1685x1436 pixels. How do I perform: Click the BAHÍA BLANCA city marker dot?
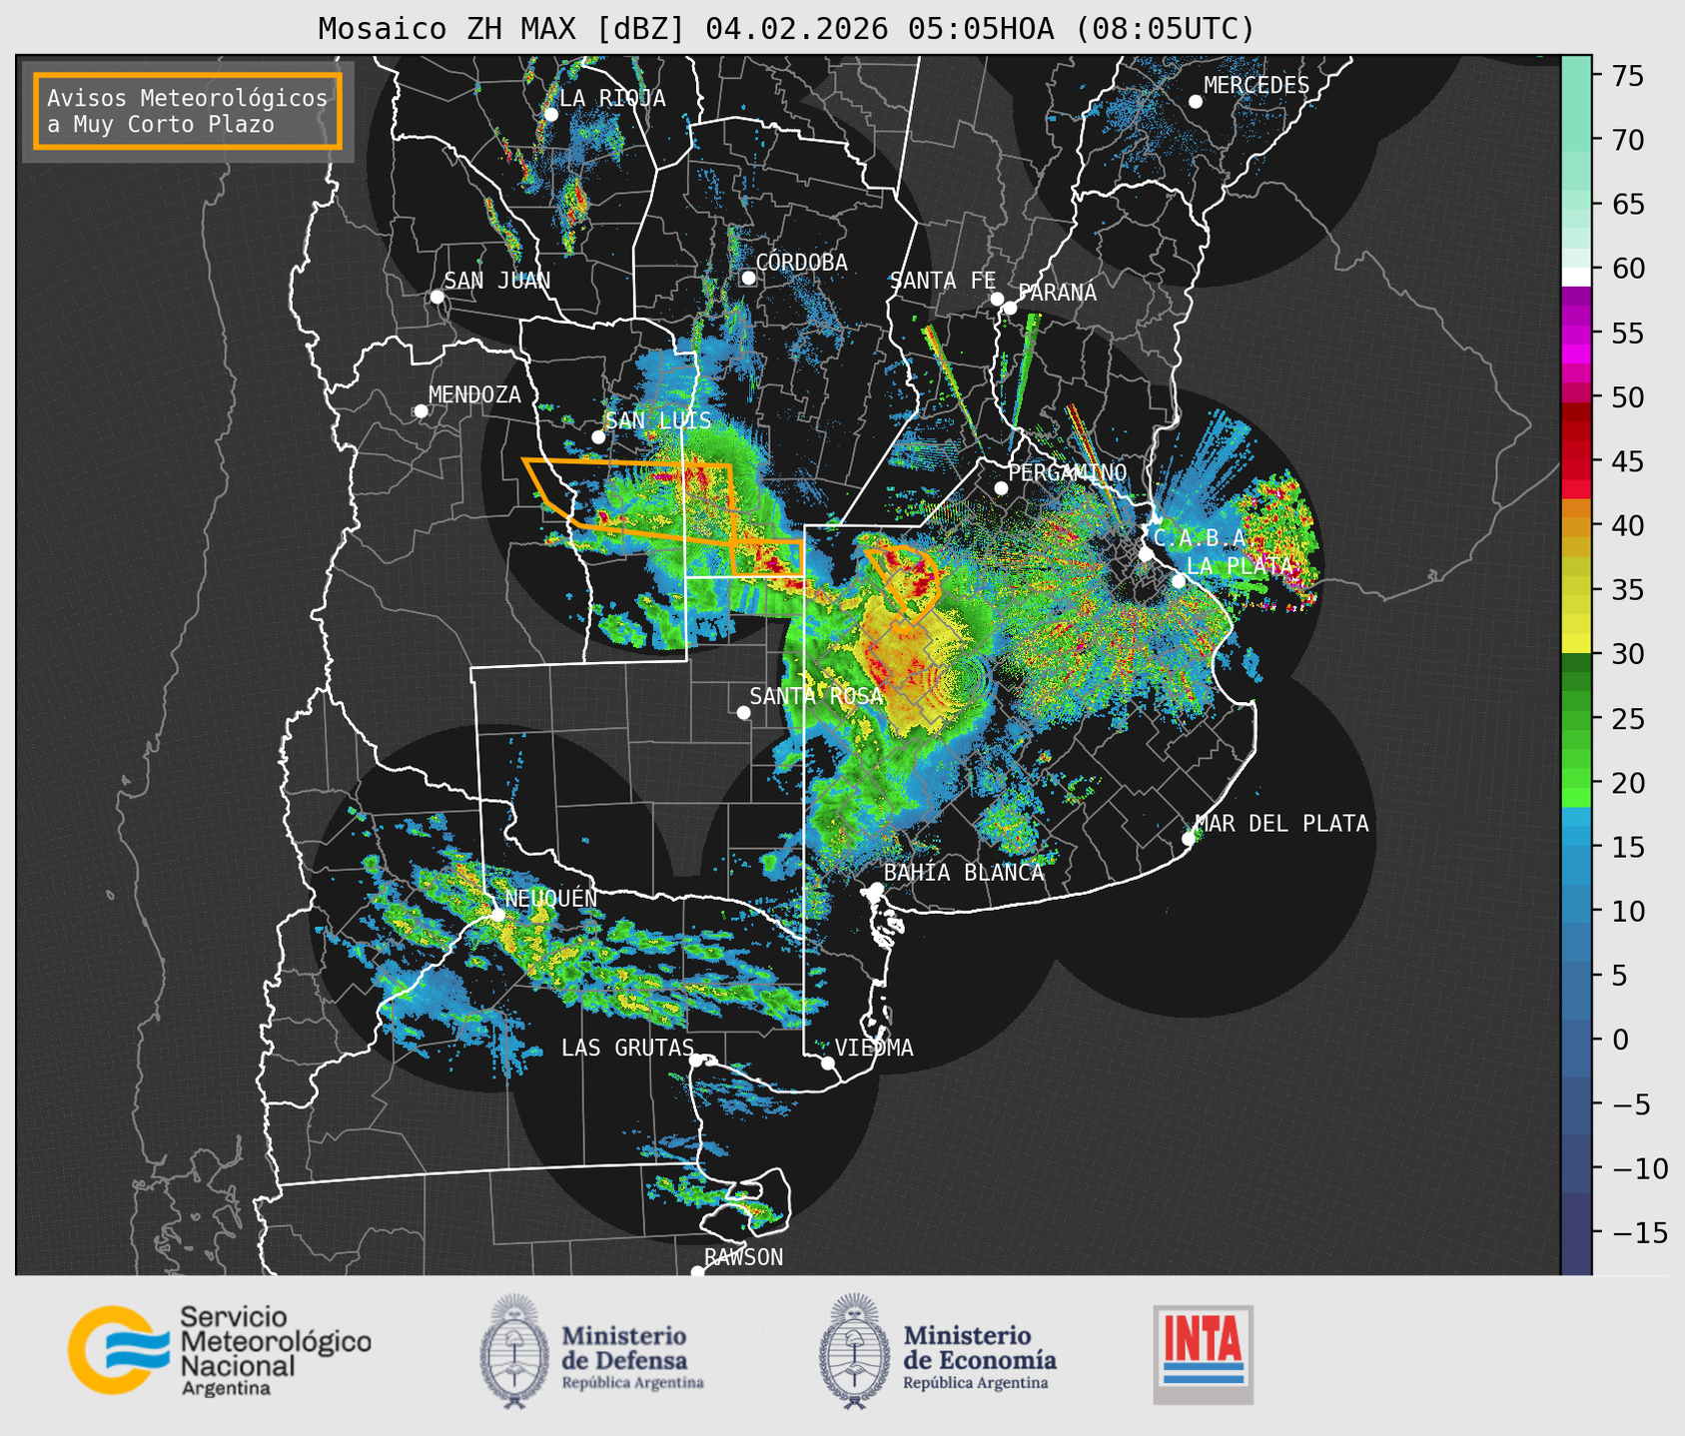[876, 889]
